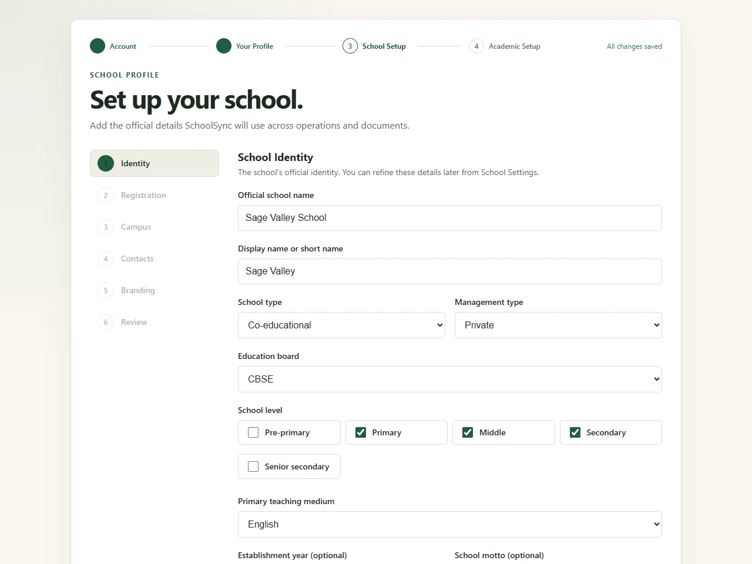Click the step 3 School Setup circle
752x564 pixels.
point(350,46)
